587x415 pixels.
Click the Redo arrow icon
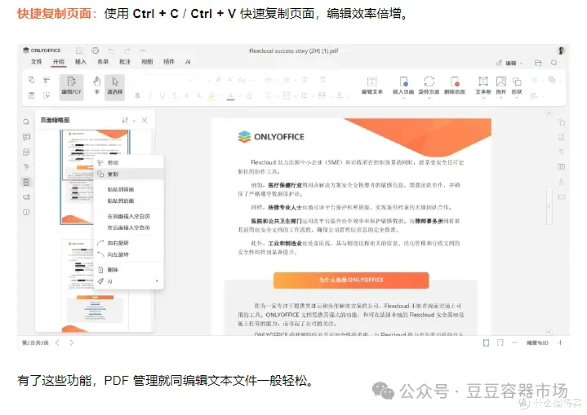(127, 50)
